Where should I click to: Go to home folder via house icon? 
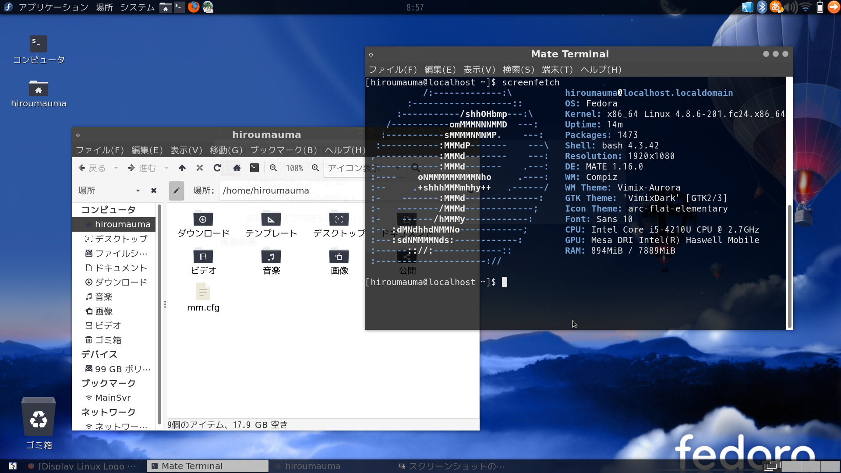(x=237, y=168)
